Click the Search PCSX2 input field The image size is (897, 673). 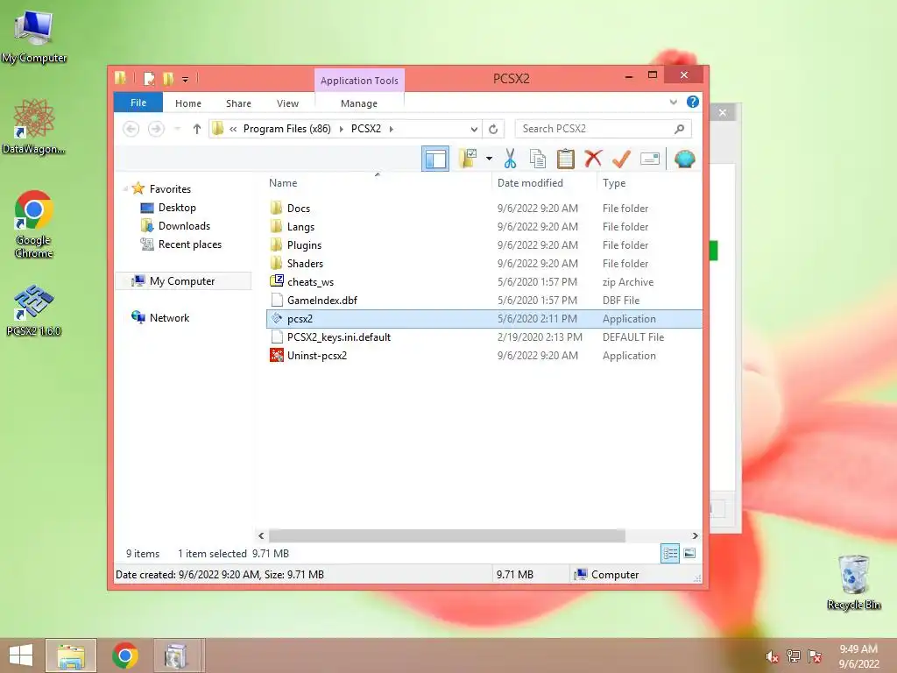pyautogui.click(x=603, y=129)
